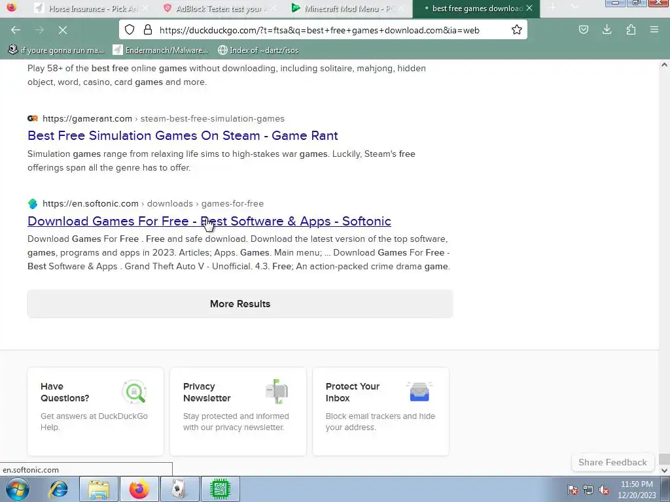Click the Firefox logo in the title bar
Image resolution: width=670 pixels, height=502 pixels.
(x=12, y=7)
